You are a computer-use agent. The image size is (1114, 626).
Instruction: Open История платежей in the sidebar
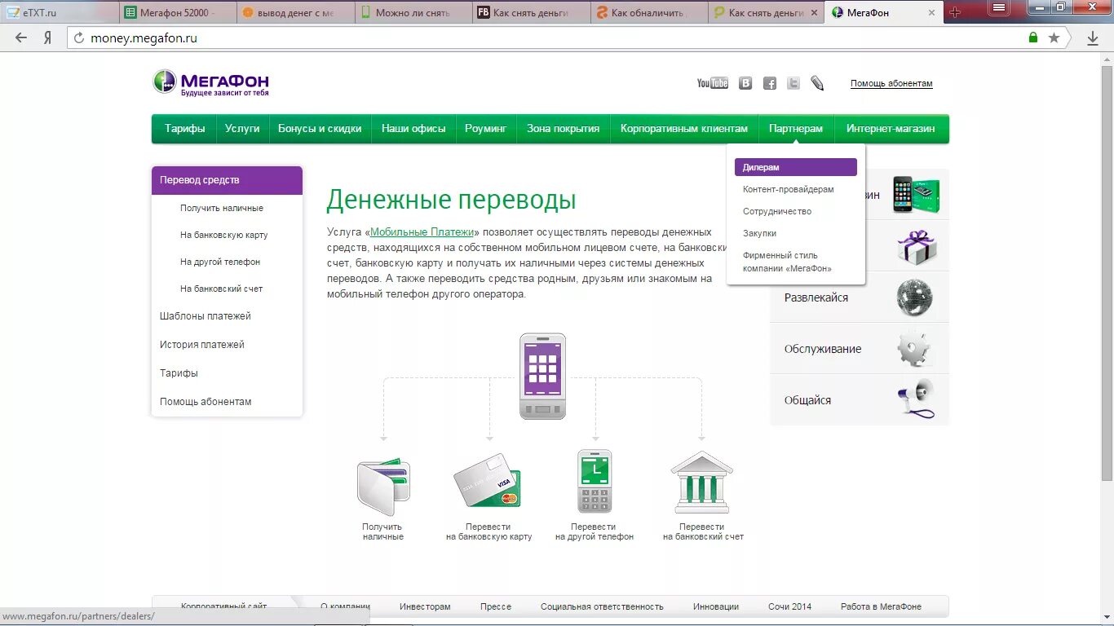click(x=202, y=345)
